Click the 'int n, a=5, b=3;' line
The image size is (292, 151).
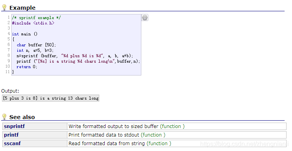pos(35,51)
